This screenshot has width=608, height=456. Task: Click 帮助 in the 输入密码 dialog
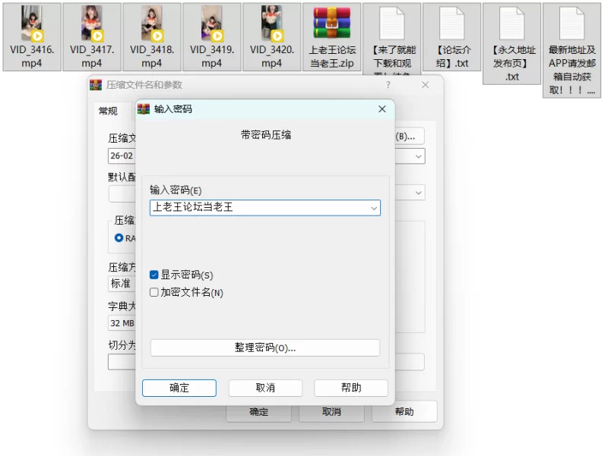click(351, 388)
